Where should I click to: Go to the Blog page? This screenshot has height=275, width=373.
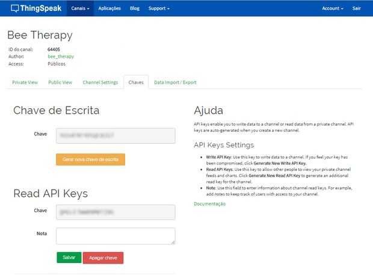pos(135,8)
